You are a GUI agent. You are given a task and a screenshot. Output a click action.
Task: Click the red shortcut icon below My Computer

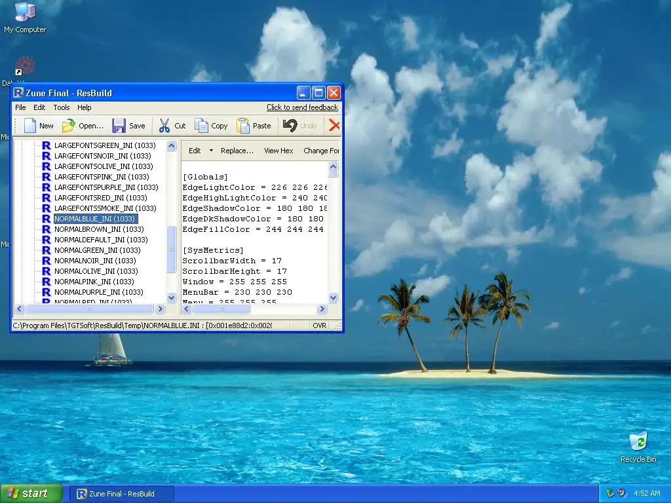pos(25,66)
